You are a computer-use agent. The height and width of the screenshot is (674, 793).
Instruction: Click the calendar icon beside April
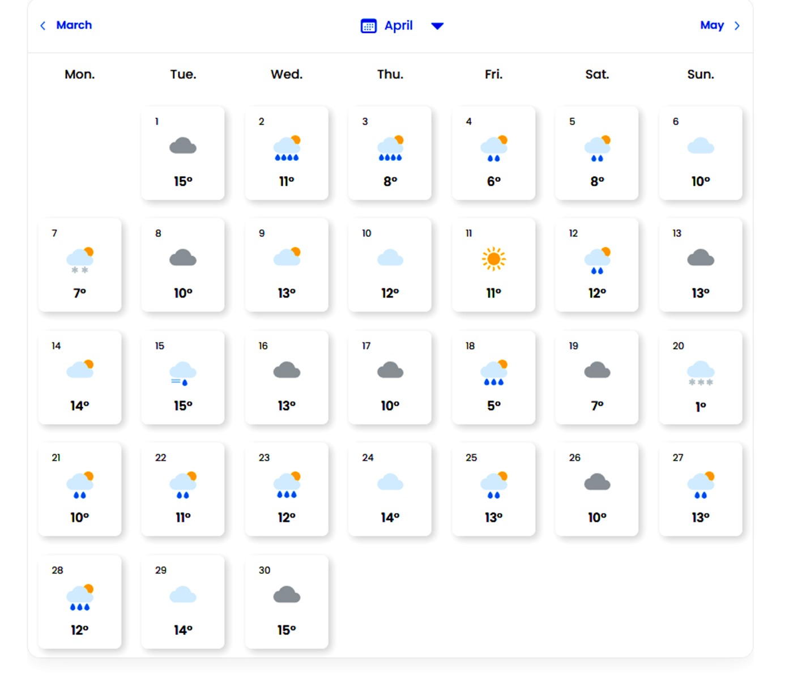pos(369,26)
